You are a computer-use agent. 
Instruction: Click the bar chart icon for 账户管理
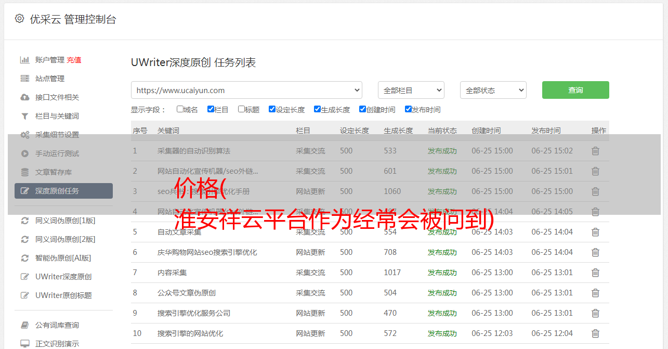24,60
